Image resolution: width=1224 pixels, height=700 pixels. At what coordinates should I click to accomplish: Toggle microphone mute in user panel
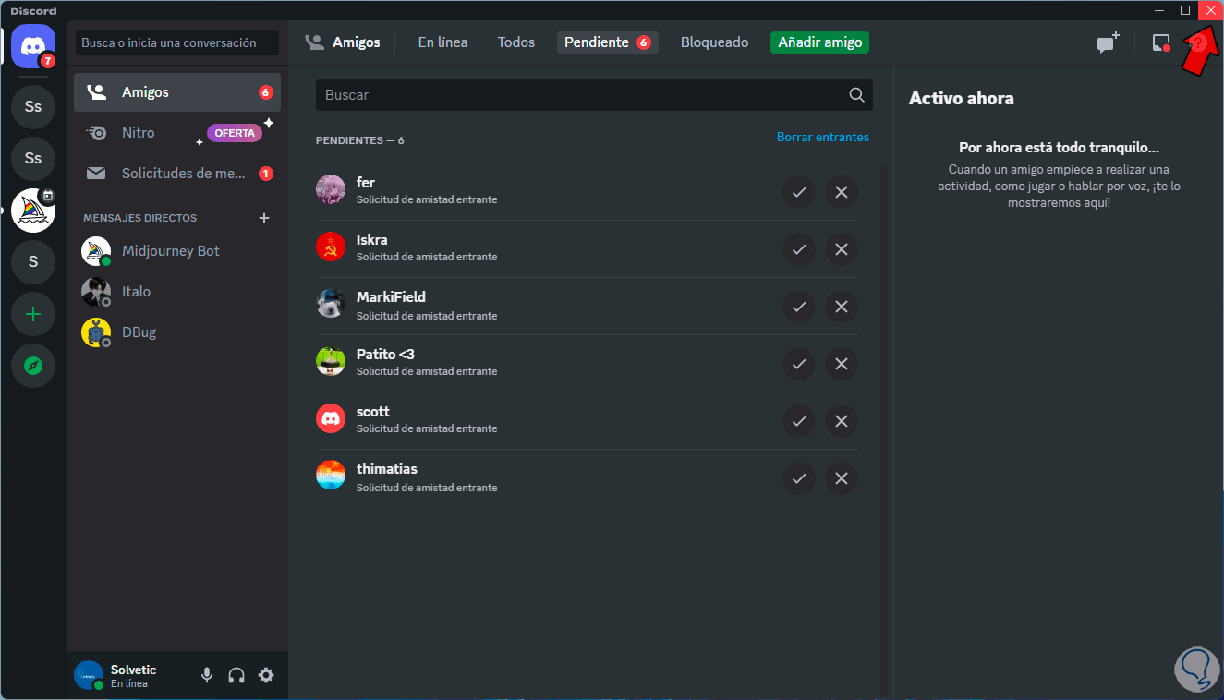(x=207, y=675)
